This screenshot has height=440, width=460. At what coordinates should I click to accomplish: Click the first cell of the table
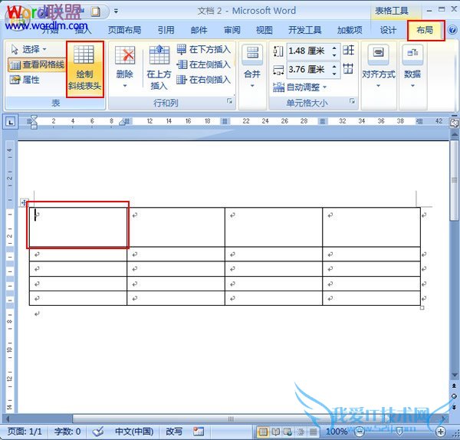(78, 227)
